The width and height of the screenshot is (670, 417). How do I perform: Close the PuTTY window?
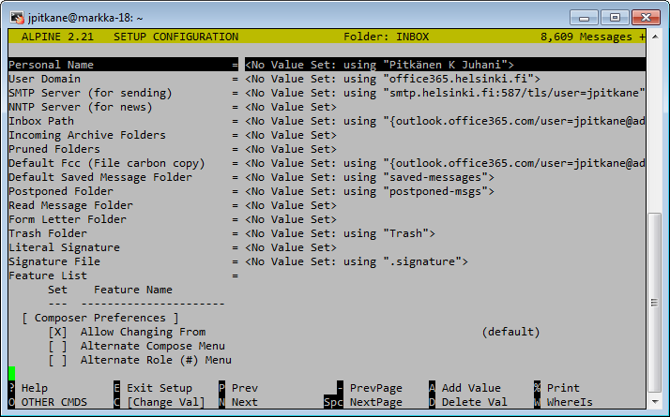click(646, 18)
